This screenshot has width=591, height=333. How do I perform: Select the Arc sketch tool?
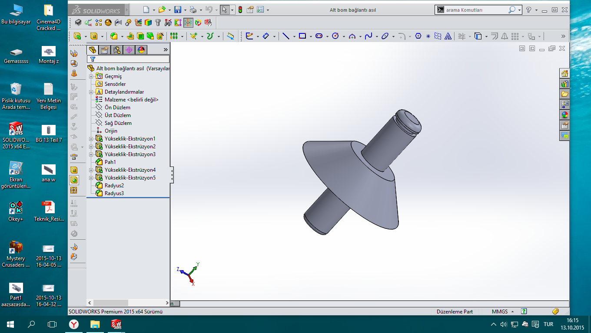pyautogui.click(x=352, y=36)
